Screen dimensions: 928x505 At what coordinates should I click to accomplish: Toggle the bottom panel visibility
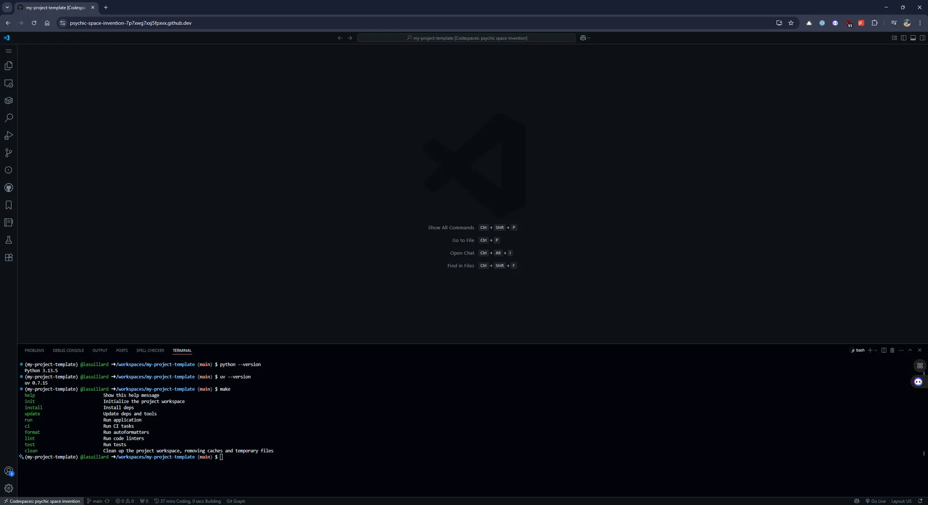tap(913, 38)
